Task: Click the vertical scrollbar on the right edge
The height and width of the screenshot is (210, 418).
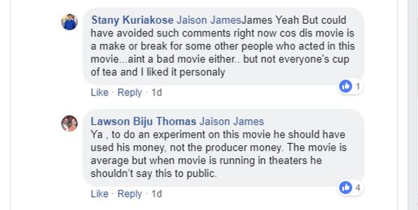Action: pyautogui.click(x=413, y=98)
